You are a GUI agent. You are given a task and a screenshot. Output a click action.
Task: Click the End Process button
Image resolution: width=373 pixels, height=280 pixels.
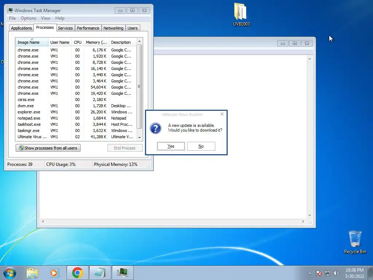click(x=125, y=148)
